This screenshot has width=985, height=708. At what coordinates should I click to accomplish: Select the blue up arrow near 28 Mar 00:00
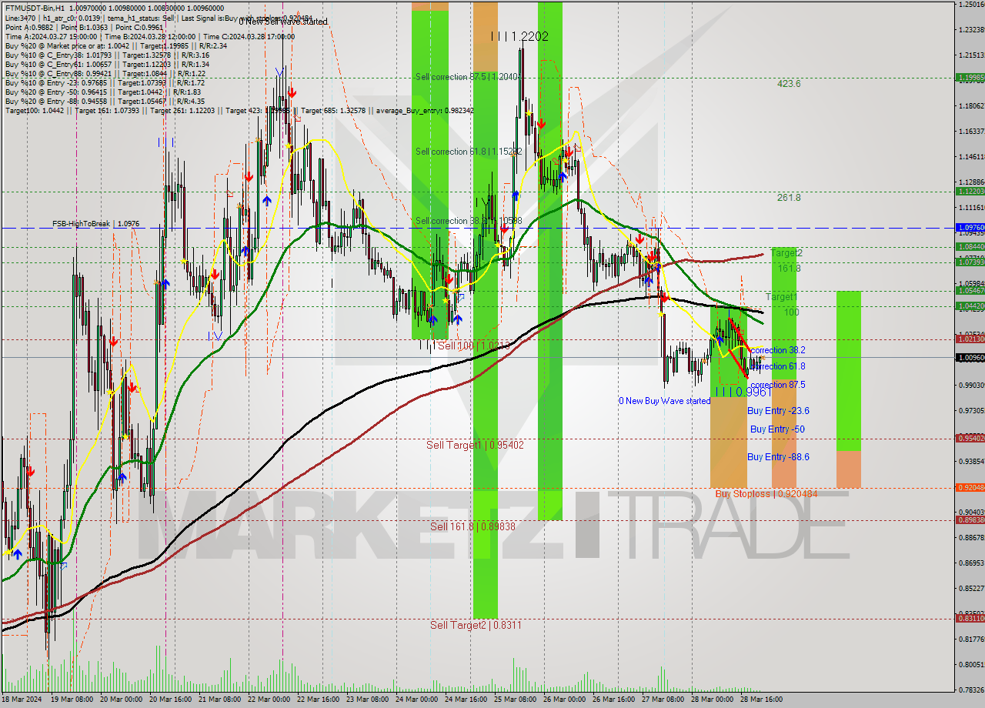pos(719,339)
